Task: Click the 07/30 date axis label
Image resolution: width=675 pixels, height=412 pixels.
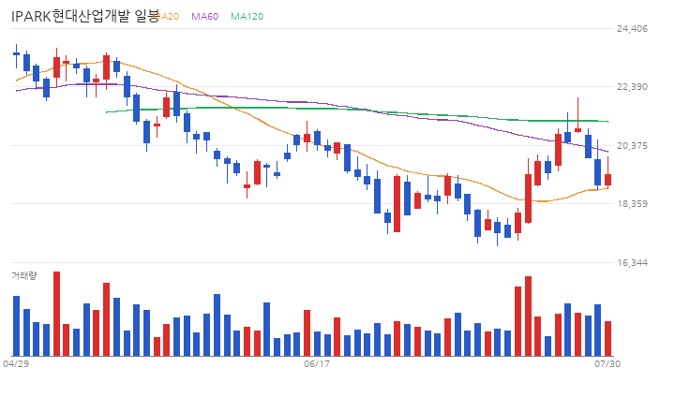Action: point(607,364)
